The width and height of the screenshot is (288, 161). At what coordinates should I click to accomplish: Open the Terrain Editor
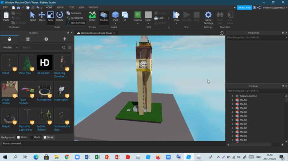pos(92,17)
